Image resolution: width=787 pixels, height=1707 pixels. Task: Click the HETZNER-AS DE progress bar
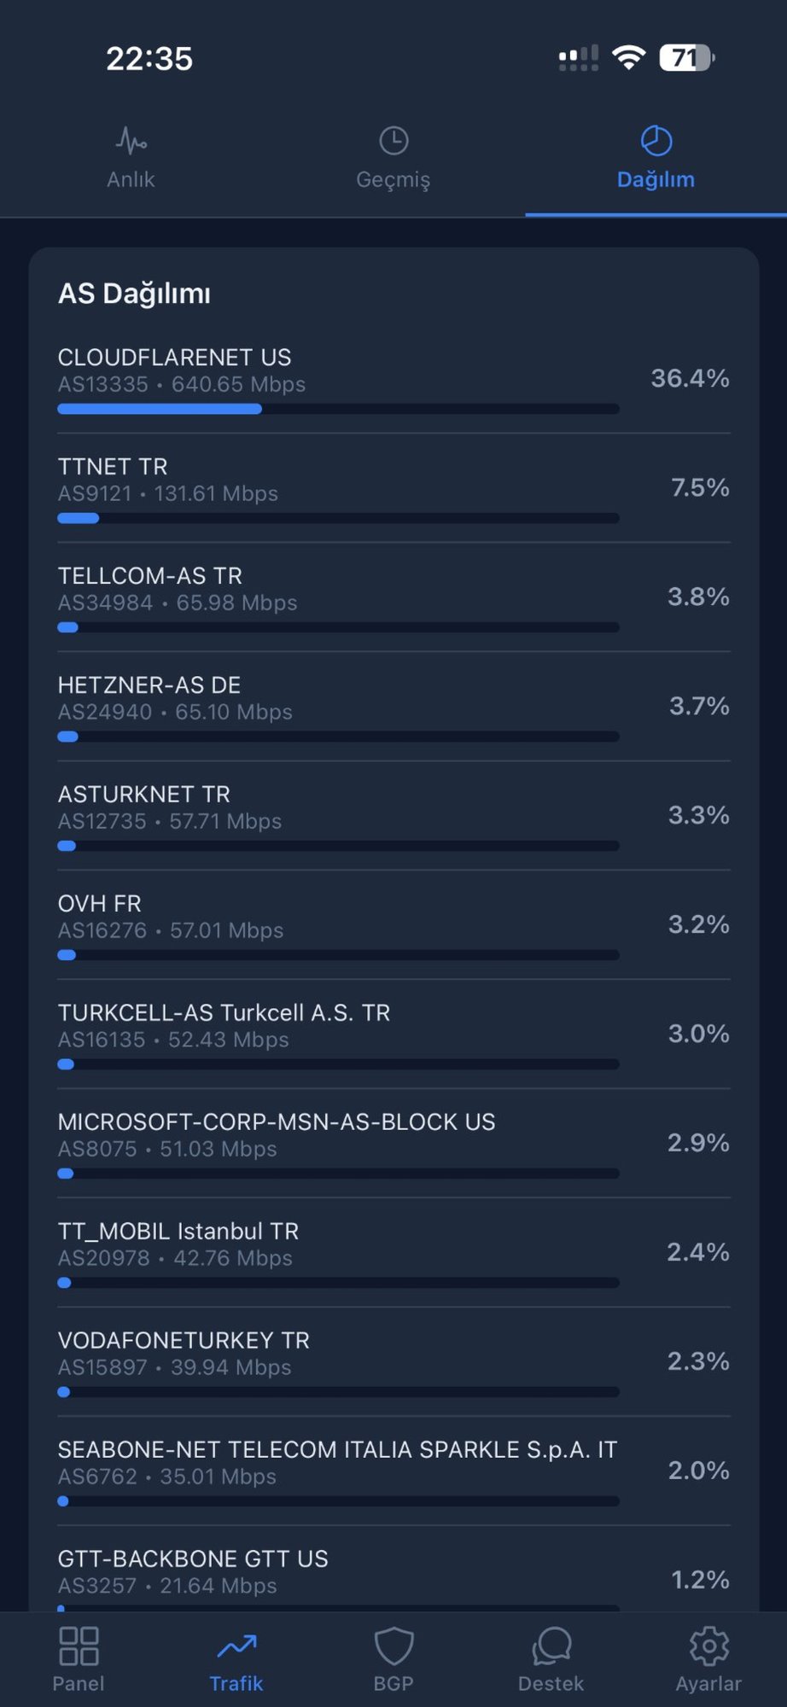point(338,737)
